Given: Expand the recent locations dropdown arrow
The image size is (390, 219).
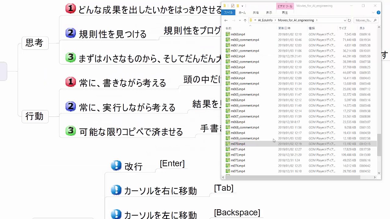Looking at the screenshot, I should click(240, 20).
